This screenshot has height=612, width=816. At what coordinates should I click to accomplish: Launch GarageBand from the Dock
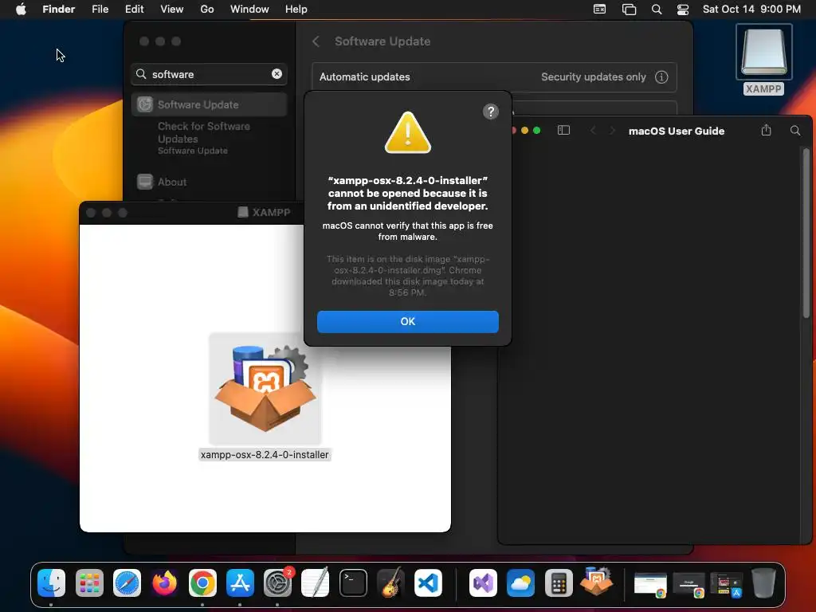tap(390, 583)
